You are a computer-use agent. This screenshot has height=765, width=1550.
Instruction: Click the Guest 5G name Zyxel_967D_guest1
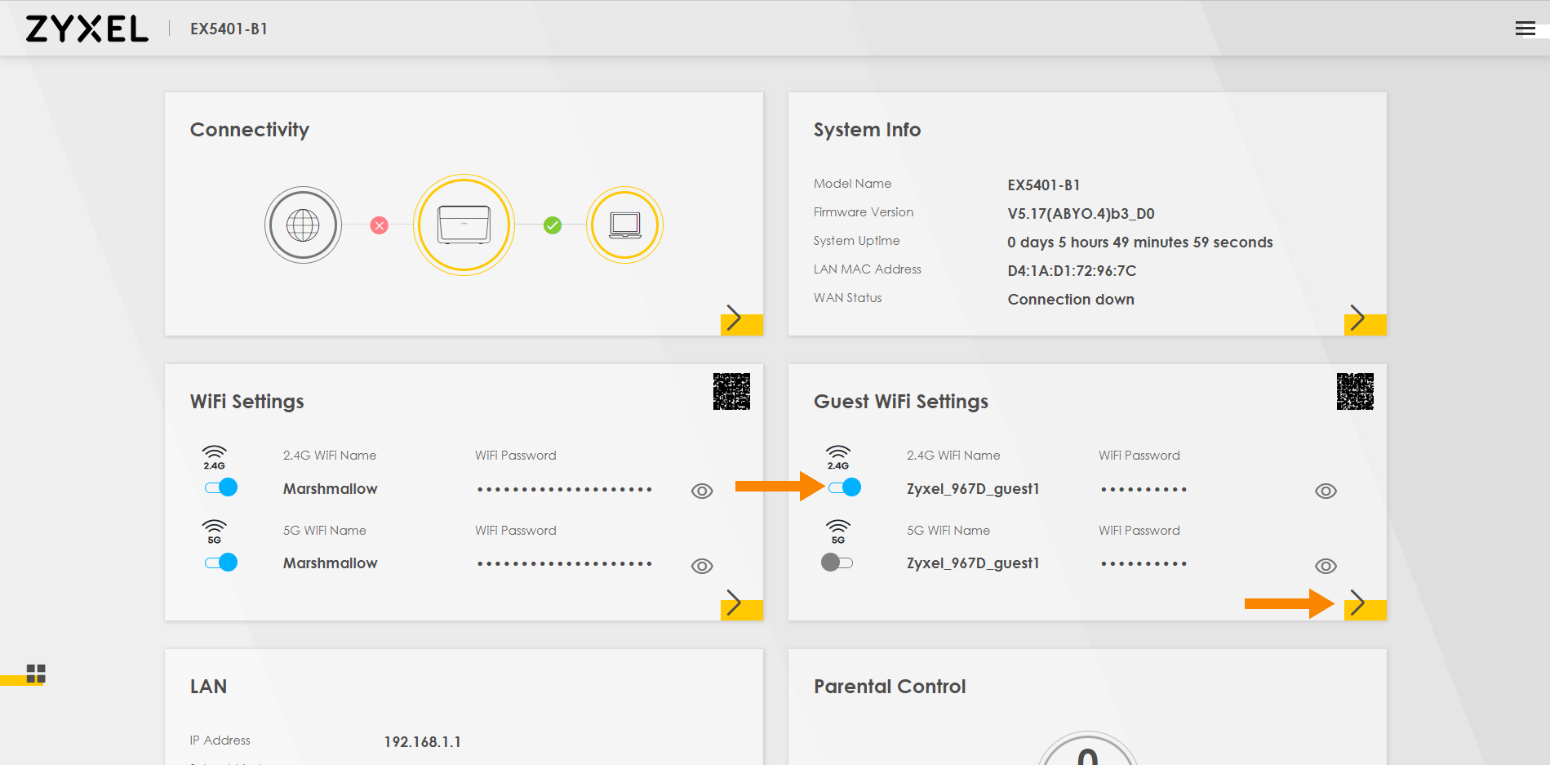(x=973, y=563)
